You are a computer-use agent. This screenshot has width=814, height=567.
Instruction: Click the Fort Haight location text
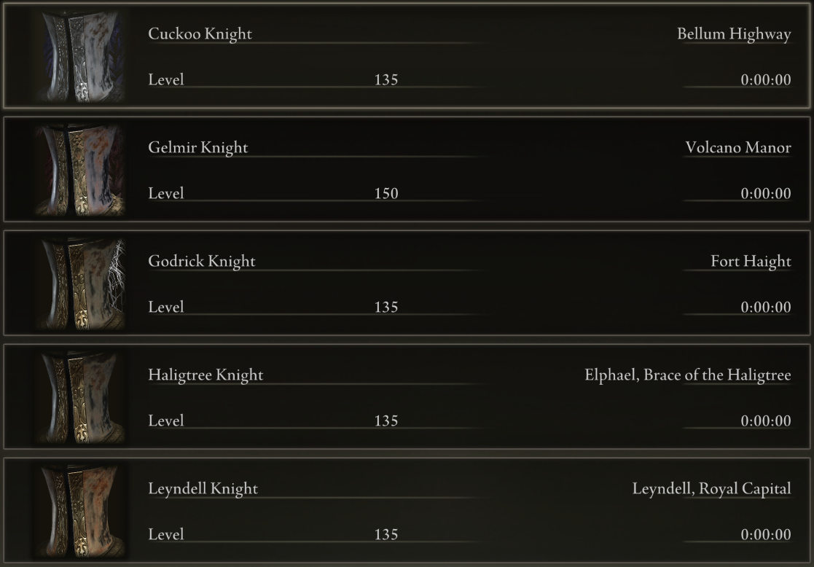(751, 261)
